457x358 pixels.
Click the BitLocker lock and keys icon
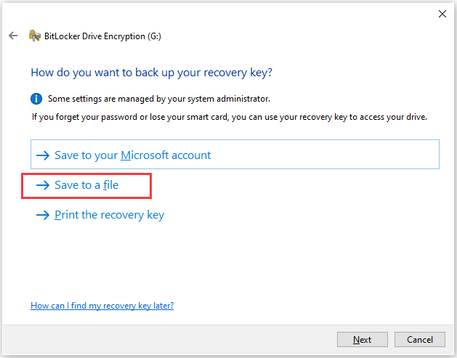pos(34,36)
